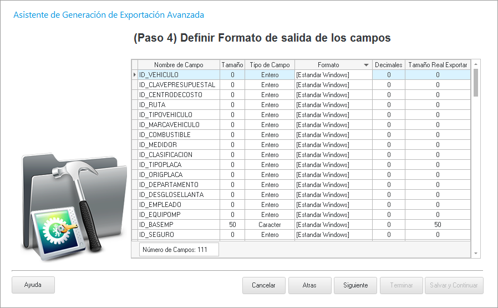
Task: Cancel the export wizard
Action: (x=263, y=285)
